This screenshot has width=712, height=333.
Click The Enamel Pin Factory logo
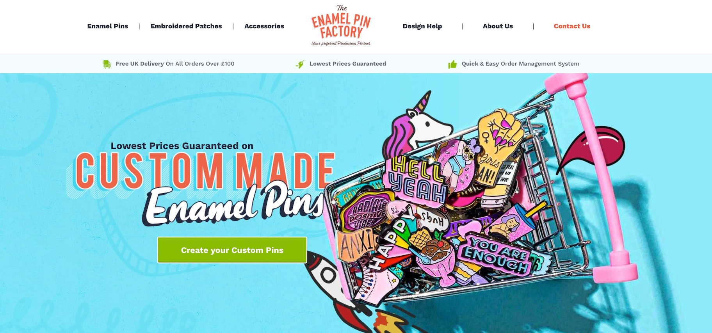(x=341, y=25)
